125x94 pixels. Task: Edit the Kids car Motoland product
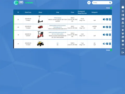pyautogui.click(x=107, y=27)
